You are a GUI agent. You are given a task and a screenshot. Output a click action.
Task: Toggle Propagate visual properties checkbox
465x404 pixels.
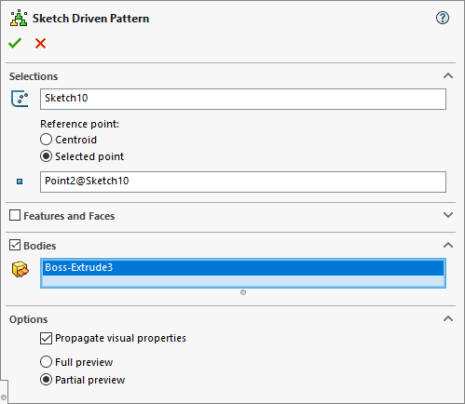[46, 338]
